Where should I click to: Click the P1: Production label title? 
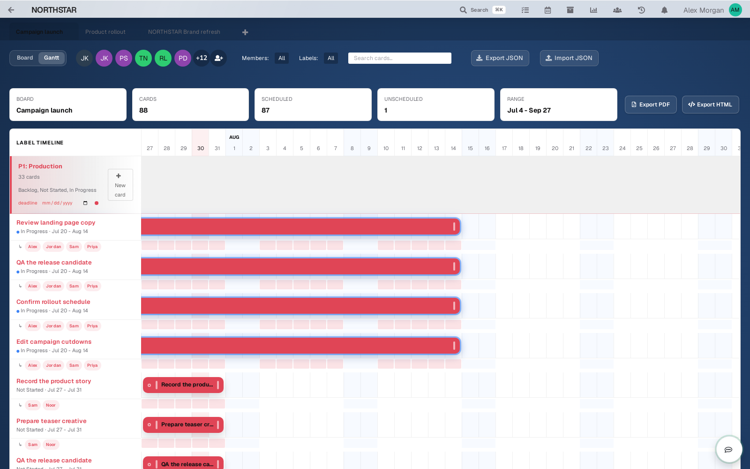click(40, 166)
